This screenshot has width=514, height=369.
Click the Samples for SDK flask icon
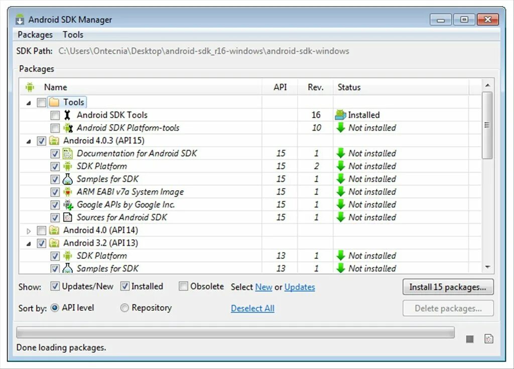tap(68, 179)
